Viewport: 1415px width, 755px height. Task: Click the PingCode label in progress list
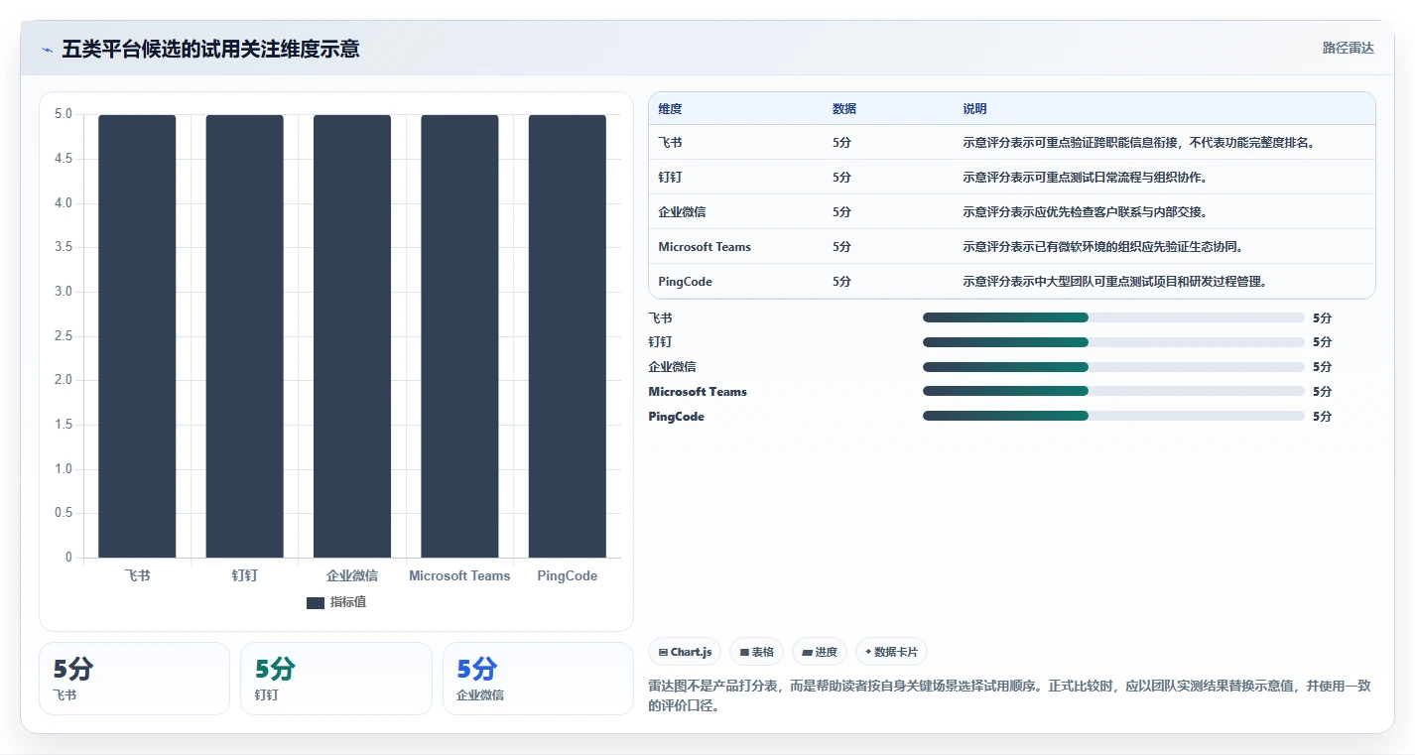coord(676,417)
